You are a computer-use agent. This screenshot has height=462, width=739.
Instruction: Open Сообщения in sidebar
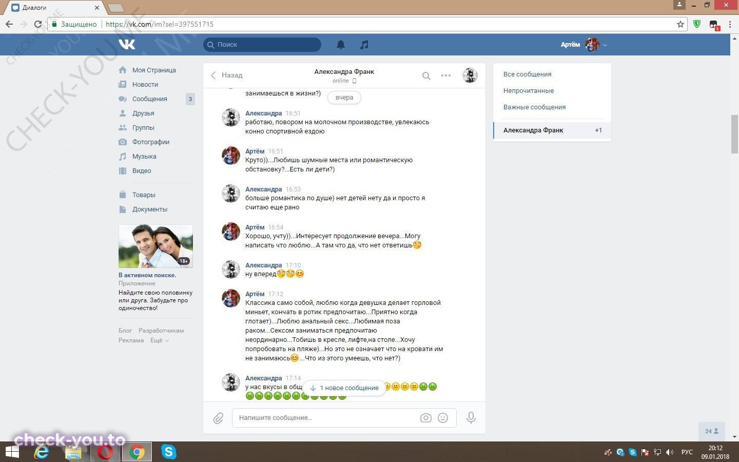(150, 99)
